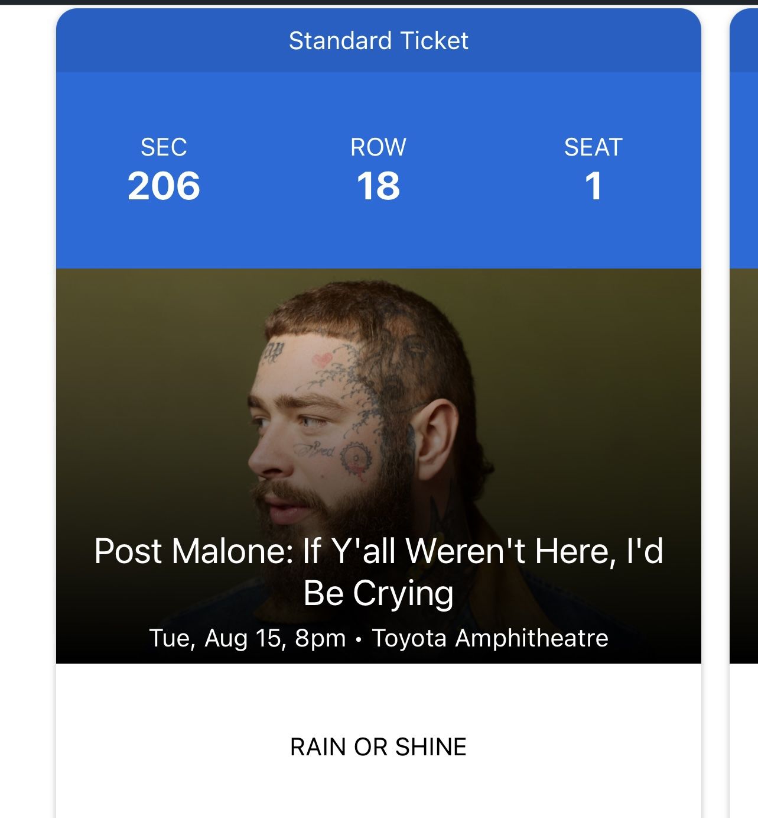
Task: Click the SEAT label
Action: point(593,147)
